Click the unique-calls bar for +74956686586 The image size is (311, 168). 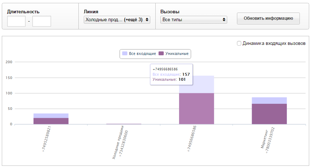197,108
